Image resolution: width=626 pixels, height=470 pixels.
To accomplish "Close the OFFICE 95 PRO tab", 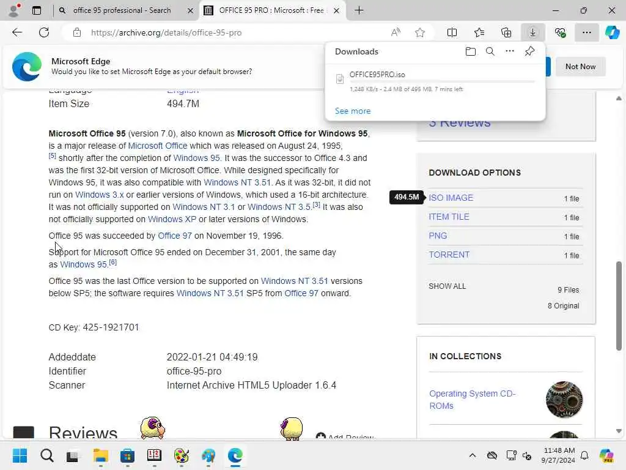I will coord(337,10).
